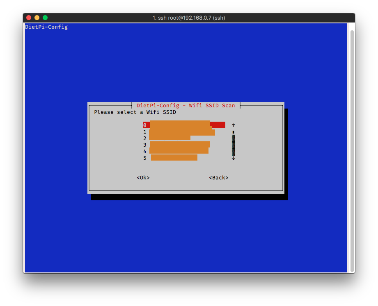The height and width of the screenshot is (306, 378).
Task: Choose the <Back> button in dialog
Action: pos(219,177)
